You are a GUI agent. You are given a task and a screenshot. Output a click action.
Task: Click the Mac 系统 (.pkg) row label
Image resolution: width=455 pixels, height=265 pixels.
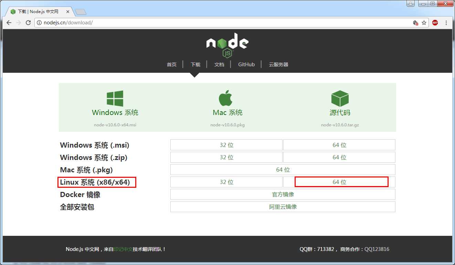click(x=86, y=170)
